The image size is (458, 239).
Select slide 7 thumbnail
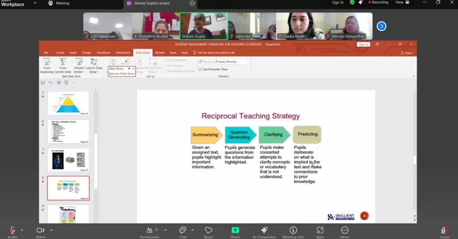point(68,159)
